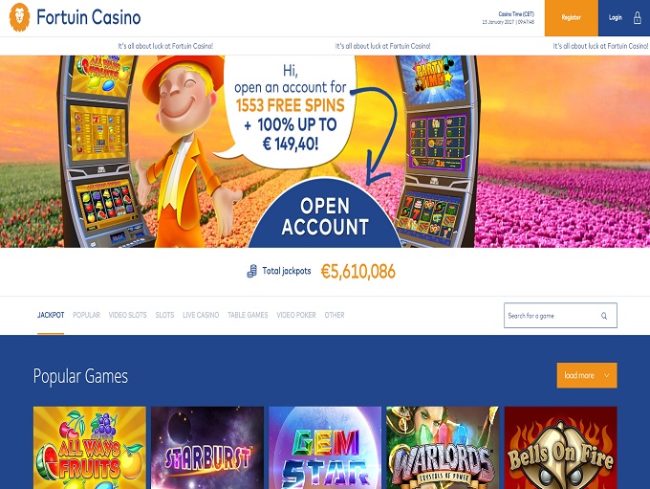
Task: Select the JACKPOT tab
Action: coord(51,315)
